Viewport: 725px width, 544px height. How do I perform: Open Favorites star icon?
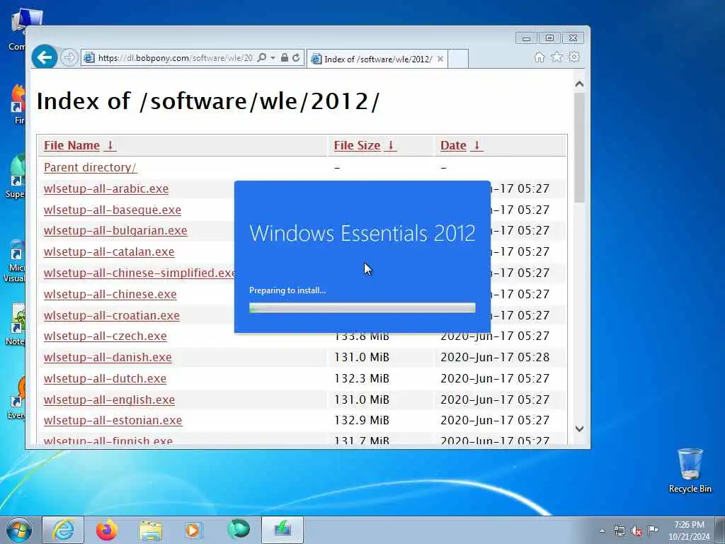click(556, 57)
